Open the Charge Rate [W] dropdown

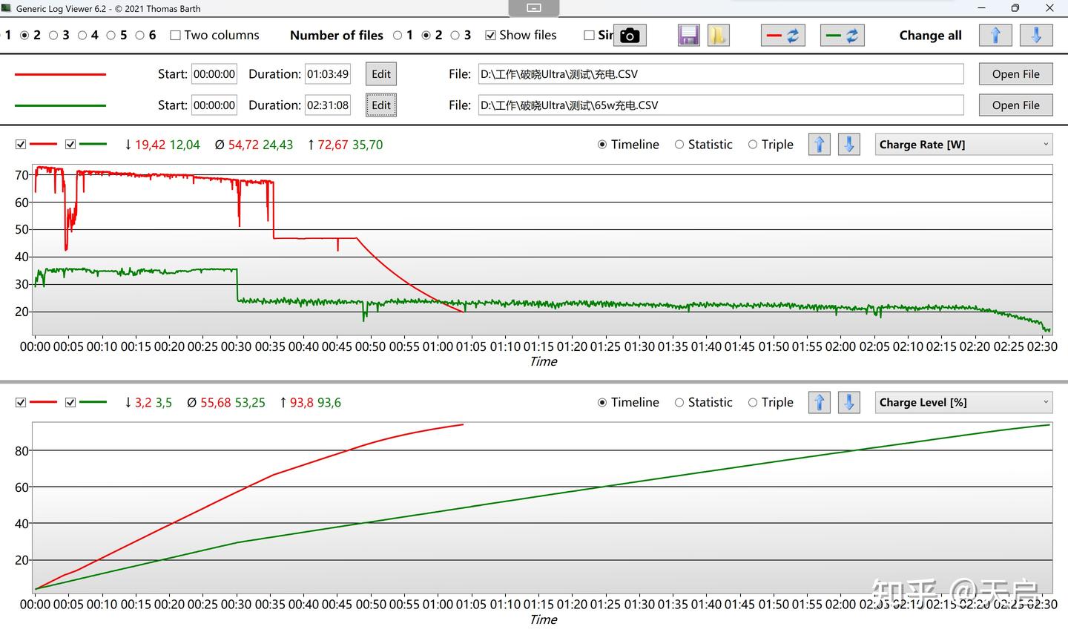click(963, 145)
